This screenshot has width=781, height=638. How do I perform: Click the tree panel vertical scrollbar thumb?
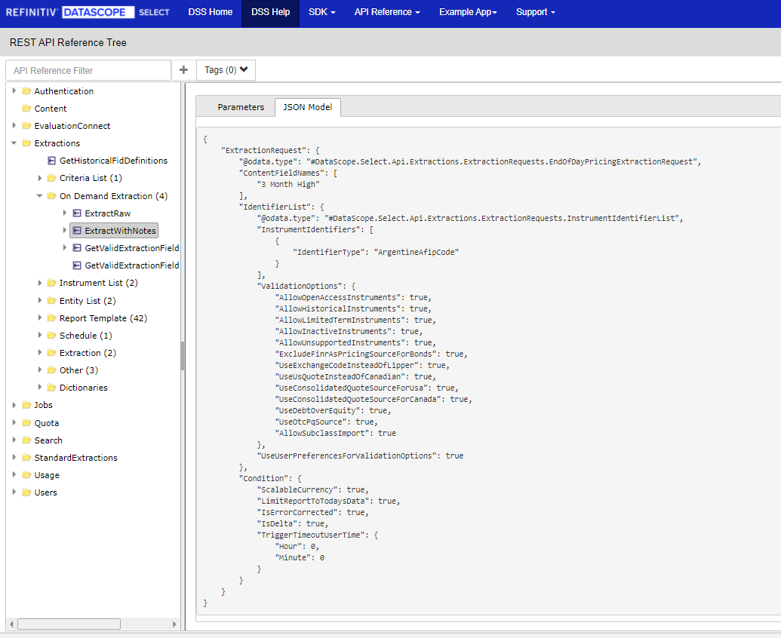[x=183, y=356]
